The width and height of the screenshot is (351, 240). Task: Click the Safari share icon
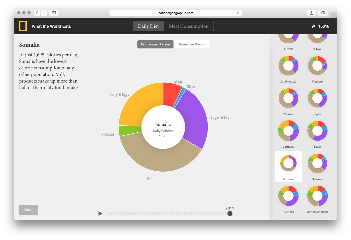click(311, 13)
